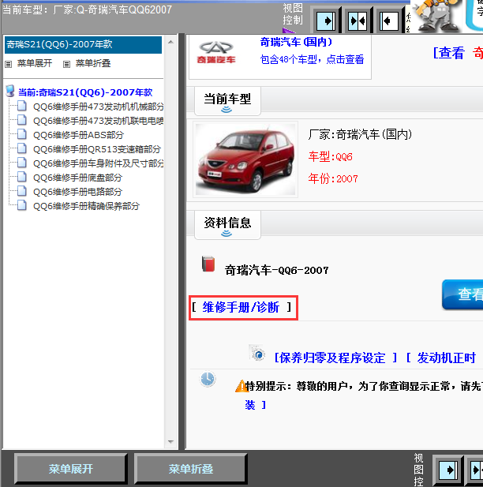Open QQ6维修手册电路部分
Screen dimensions: 483x487
[77, 192]
